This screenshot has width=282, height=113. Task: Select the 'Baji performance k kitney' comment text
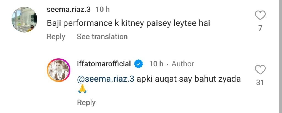point(128,24)
